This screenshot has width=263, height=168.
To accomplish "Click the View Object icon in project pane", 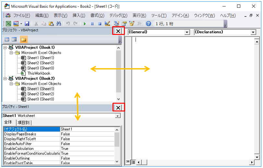I will pos(14,39).
